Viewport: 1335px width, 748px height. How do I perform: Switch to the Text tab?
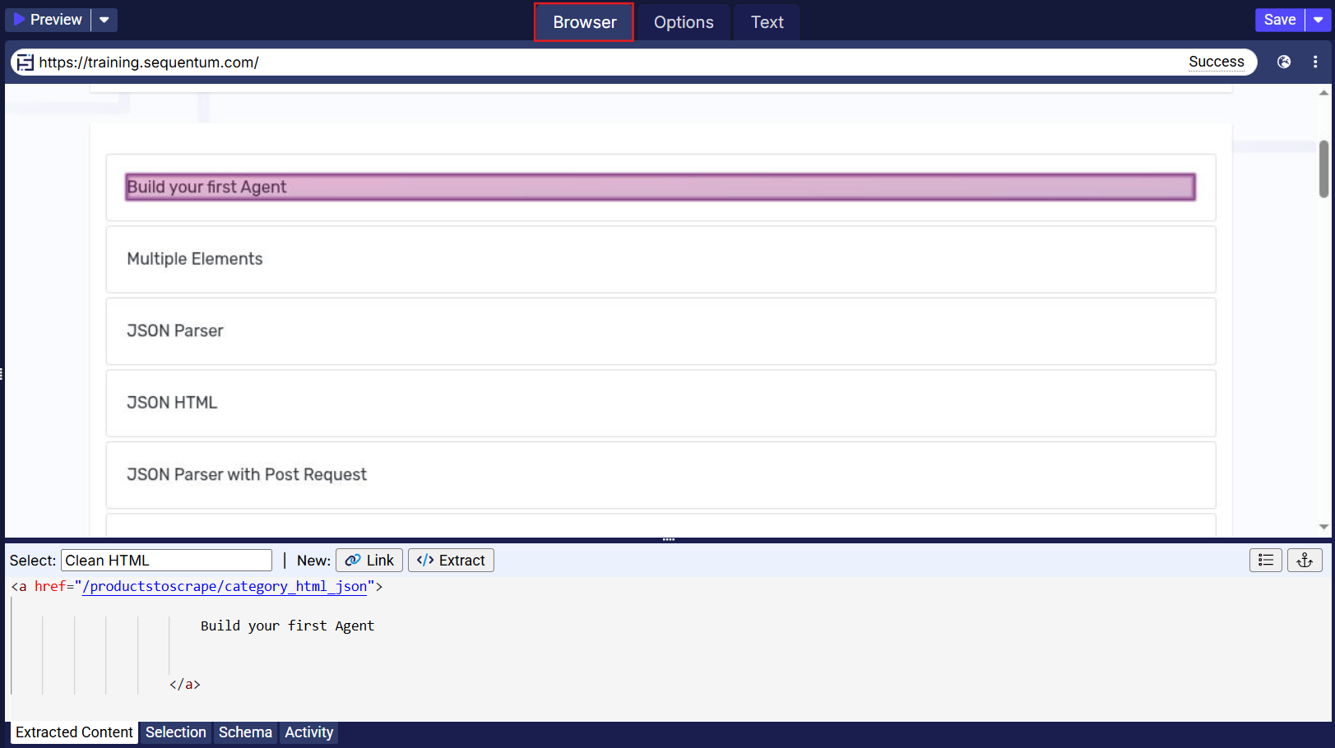(x=767, y=22)
